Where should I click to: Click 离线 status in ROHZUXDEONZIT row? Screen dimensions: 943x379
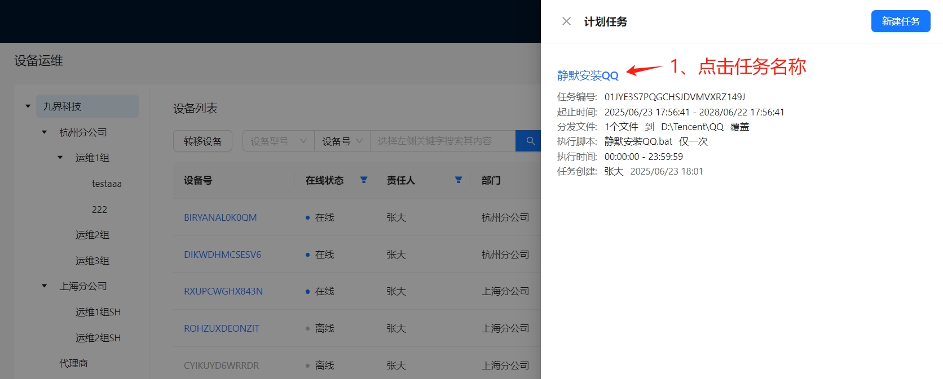point(324,328)
